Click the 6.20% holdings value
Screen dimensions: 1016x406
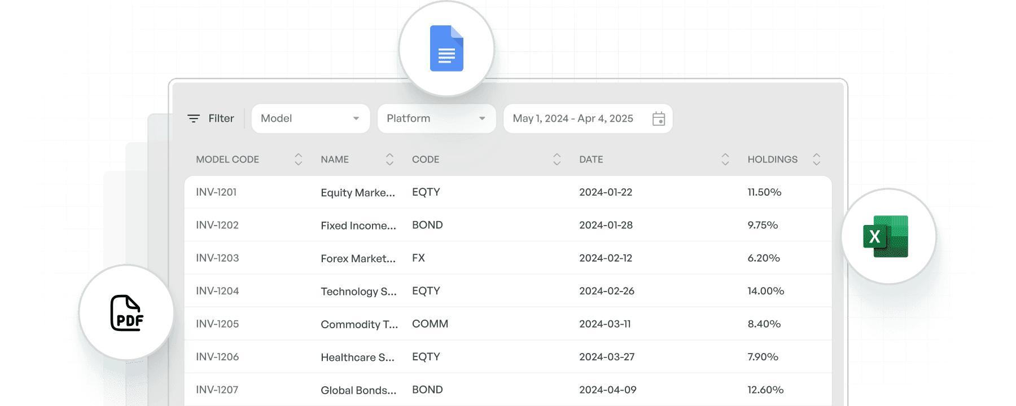[764, 258]
